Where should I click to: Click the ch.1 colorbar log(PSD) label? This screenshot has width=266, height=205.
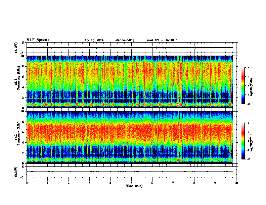click(251, 87)
